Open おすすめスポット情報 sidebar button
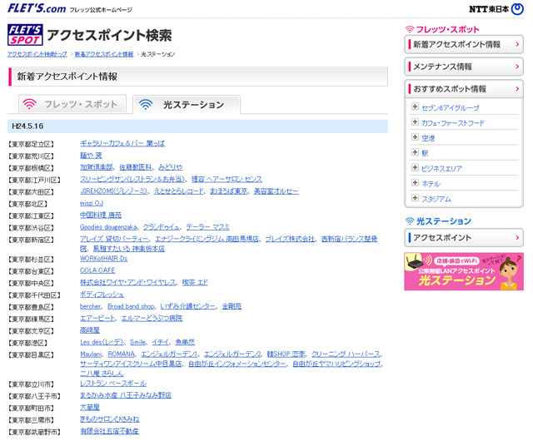 (464, 89)
